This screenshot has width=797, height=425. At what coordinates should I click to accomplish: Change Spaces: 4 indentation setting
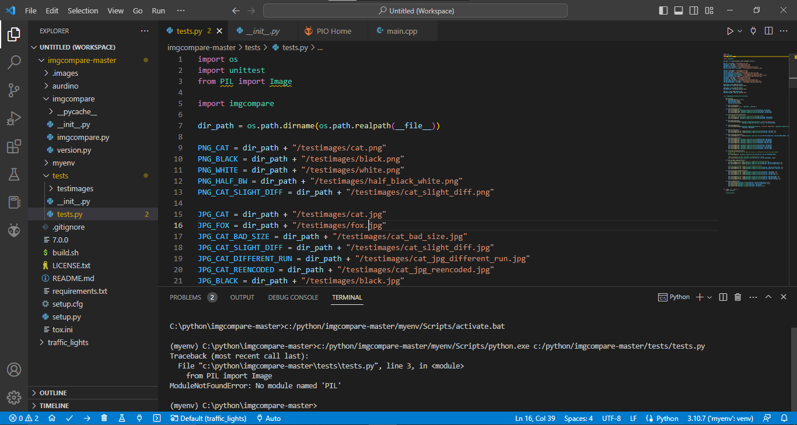pyautogui.click(x=579, y=418)
